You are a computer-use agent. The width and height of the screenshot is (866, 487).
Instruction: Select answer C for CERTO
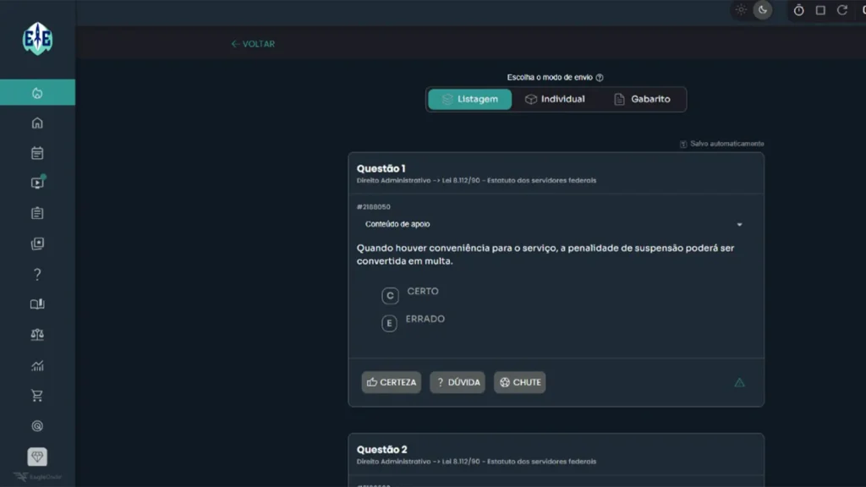point(390,295)
